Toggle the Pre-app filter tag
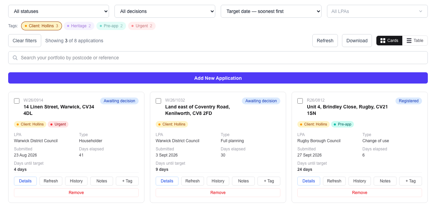This screenshot has width=436, height=208. click(x=111, y=26)
